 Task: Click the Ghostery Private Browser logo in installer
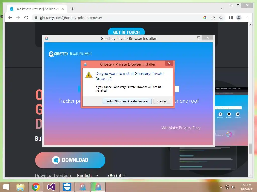coord(70,54)
